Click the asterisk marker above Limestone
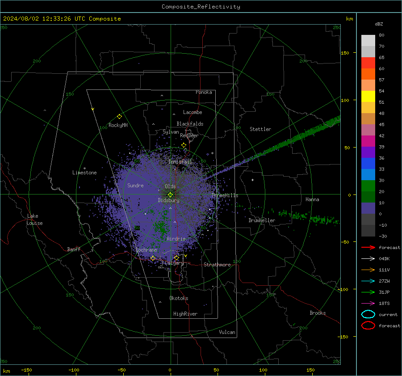The image size is (402, 376). click(84, 169)
